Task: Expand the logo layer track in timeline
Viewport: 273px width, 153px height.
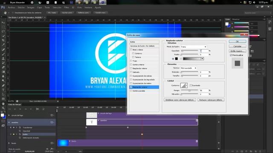Action: pyautogui.click(x=9, y=115)
